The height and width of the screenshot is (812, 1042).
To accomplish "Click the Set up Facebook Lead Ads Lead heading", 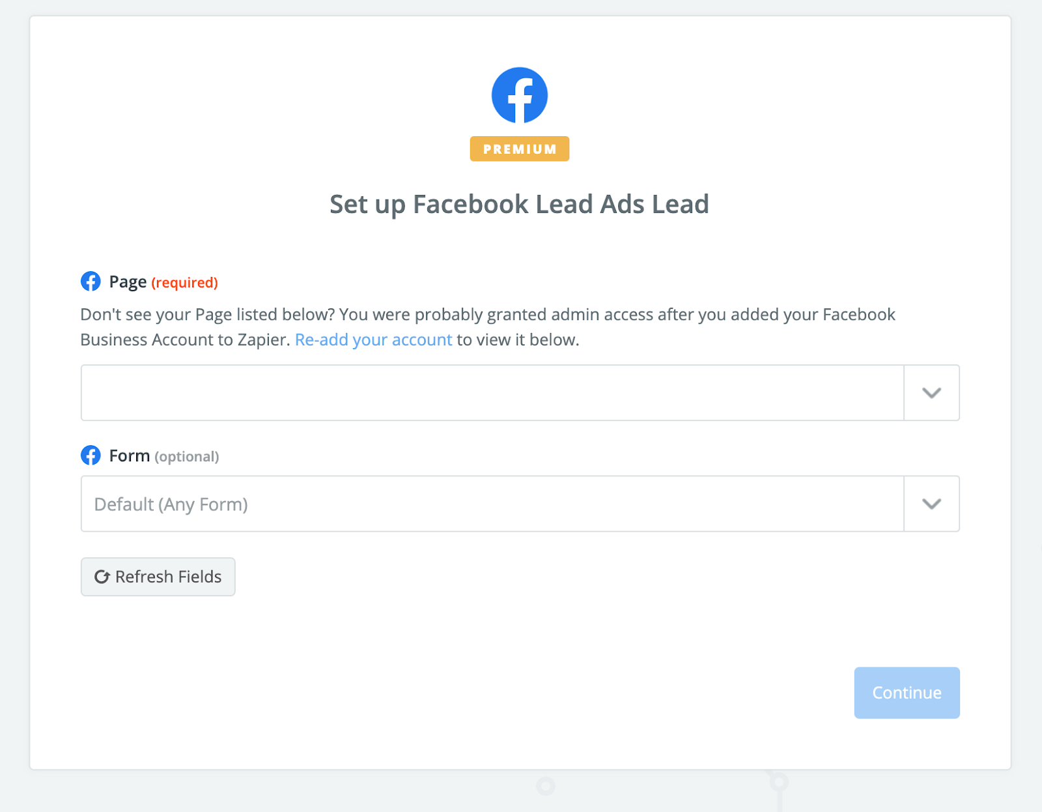I will point(519,204).
